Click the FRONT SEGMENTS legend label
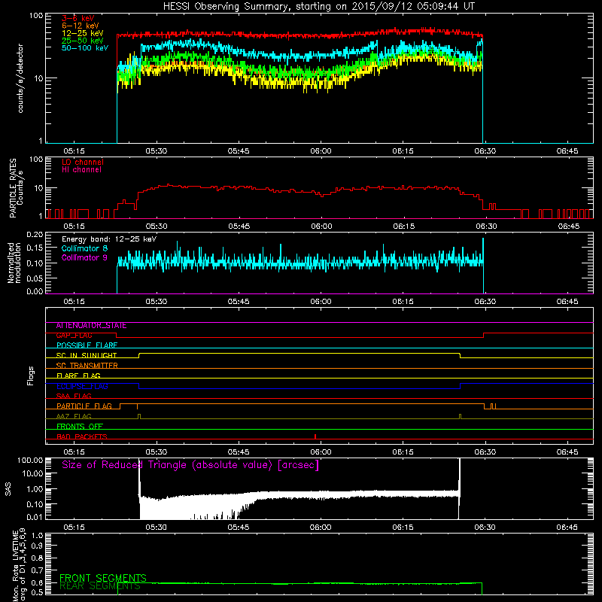The image size is (602, 602). coord(103,578)
